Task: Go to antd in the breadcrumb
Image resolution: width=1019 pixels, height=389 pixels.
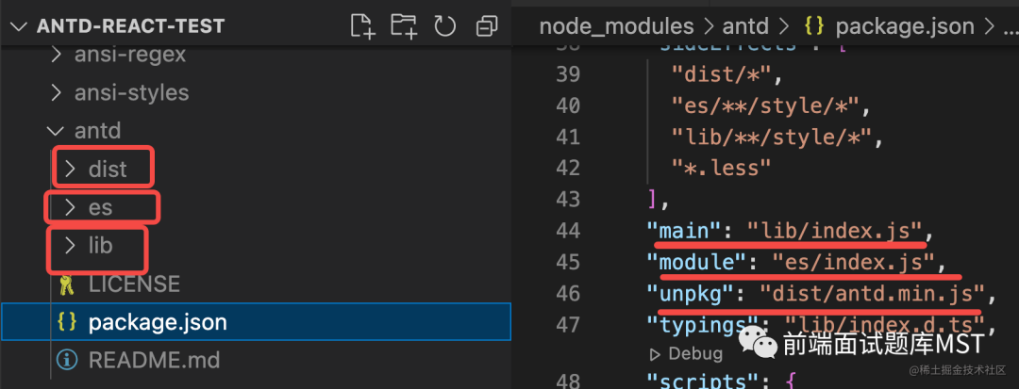Action: [745, 26]
